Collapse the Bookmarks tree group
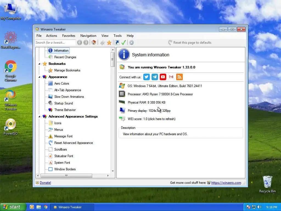Viewport: 281px width, 211px height. point(39,64)
